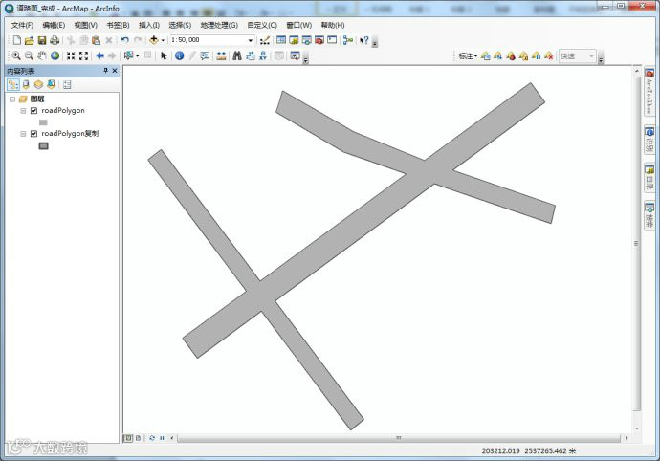Click the Full Extent globe icon
The image size is (660, 461).
(55, 55)
